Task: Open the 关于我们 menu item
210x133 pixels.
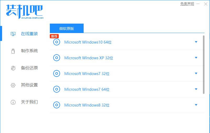Action: [x=29, y=102]
